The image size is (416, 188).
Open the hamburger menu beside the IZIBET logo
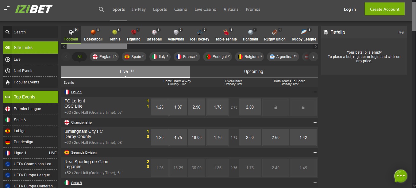click(x=7, y=8)
